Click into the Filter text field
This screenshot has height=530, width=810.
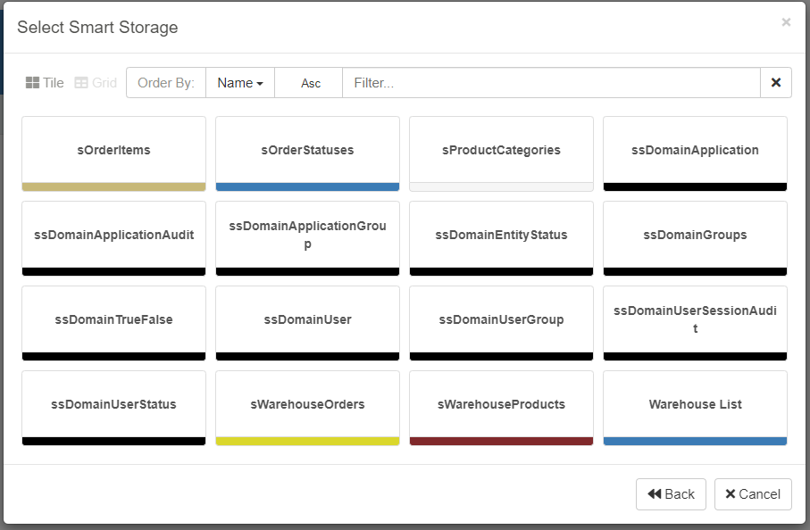tap(550, 83)
